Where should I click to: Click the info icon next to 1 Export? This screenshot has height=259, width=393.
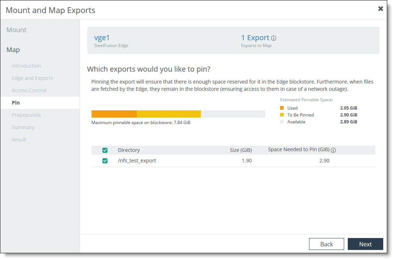274,38
